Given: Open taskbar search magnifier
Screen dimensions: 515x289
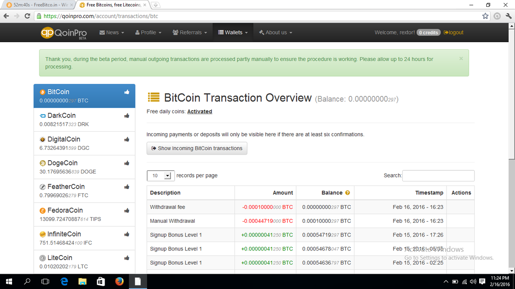Looking at the screenshot, I should (27, 281).
